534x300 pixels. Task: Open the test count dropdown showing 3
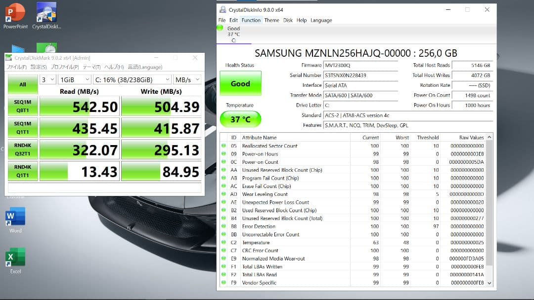pos(47,79)
